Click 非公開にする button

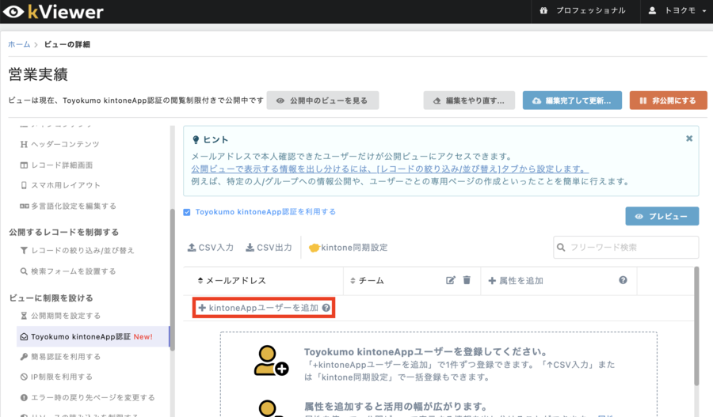[x=668, y=100]
